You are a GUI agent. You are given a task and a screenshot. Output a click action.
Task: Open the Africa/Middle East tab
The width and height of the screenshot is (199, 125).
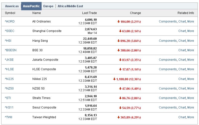click(70, 6)
